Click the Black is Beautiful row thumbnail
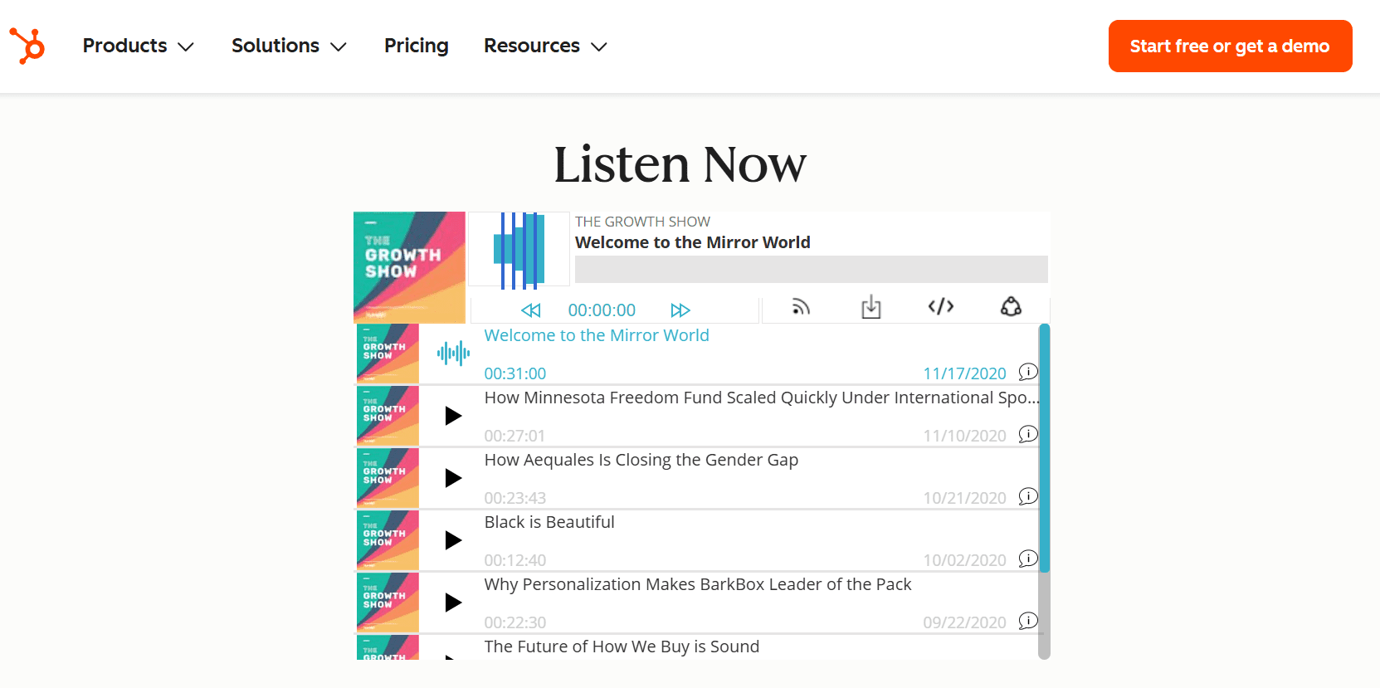This screenshot has width=1380, height=688. 388,540
